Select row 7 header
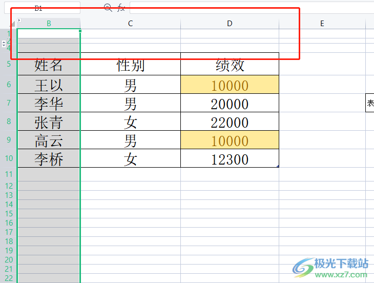374x283 pixels. 9,103
